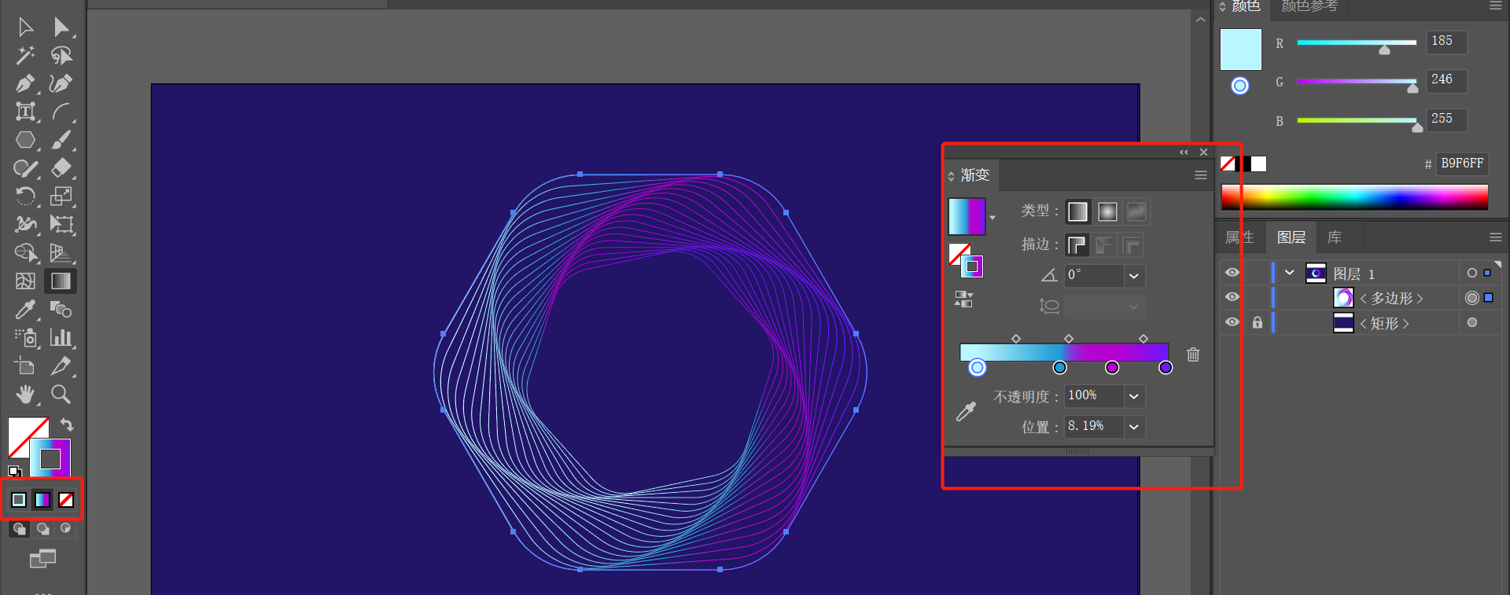Select the Hand tool

tap(25, 394)
